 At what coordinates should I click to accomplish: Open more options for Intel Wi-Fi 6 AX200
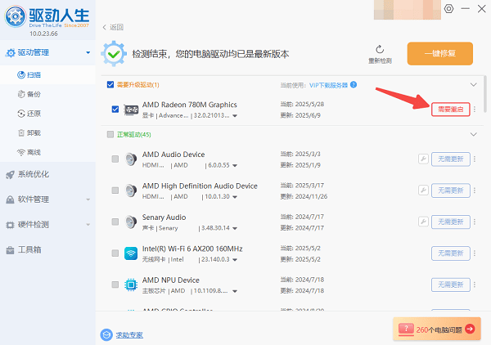tap(475, 253)
